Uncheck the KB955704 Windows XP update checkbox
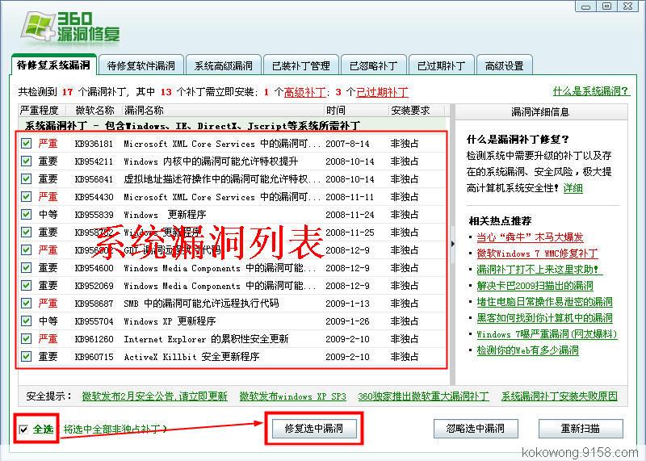Viewport: 646px width, 461px height. coord(27,321)
